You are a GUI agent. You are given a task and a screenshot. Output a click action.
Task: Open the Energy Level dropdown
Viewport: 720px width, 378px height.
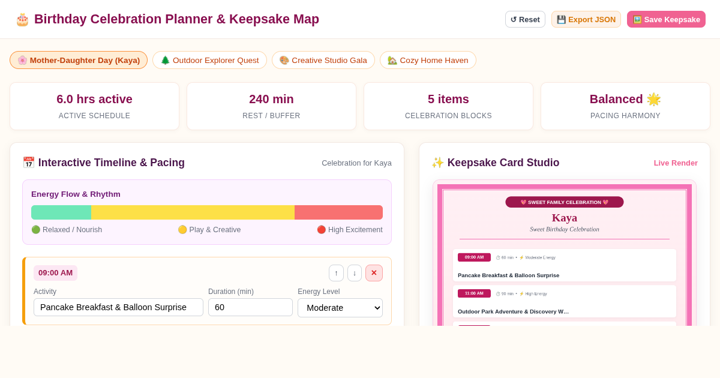340,308
